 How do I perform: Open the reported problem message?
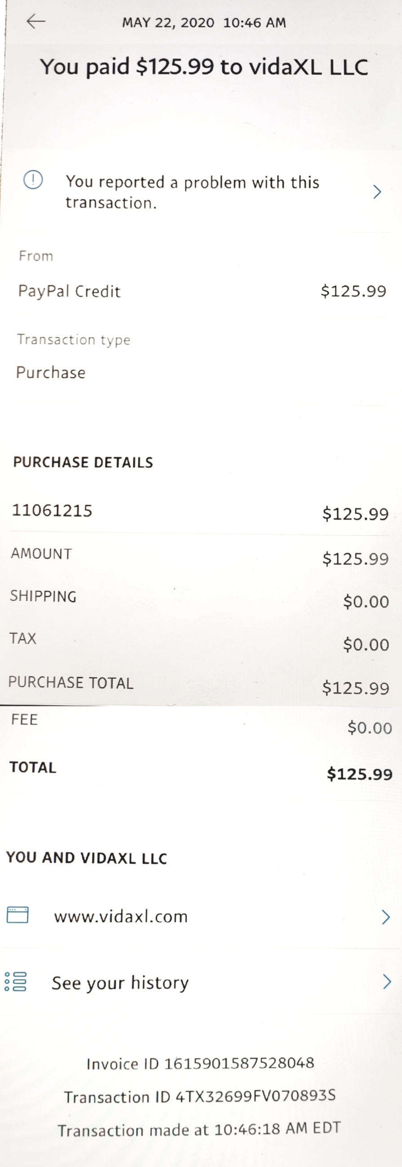pyautogui.click(x=192, y=192)
